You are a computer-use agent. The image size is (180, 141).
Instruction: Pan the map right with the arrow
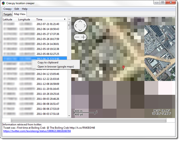[85, 26]
